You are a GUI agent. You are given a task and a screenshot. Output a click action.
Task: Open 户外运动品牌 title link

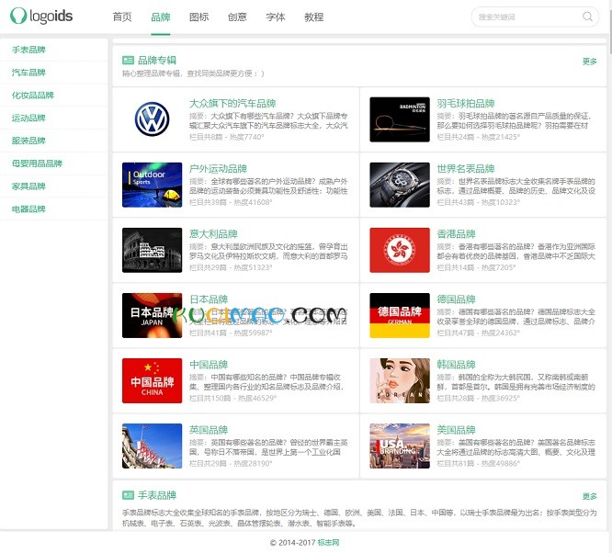click(x=218, y=169)
